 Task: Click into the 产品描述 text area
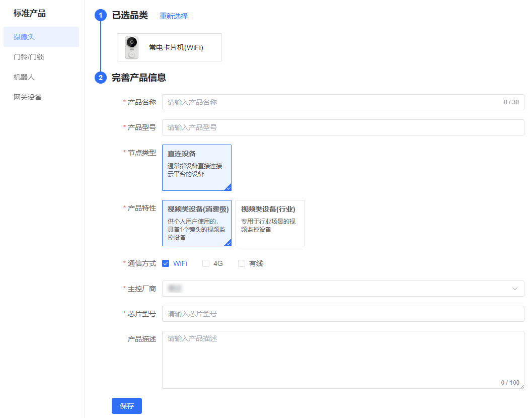[x=343, y=360]
